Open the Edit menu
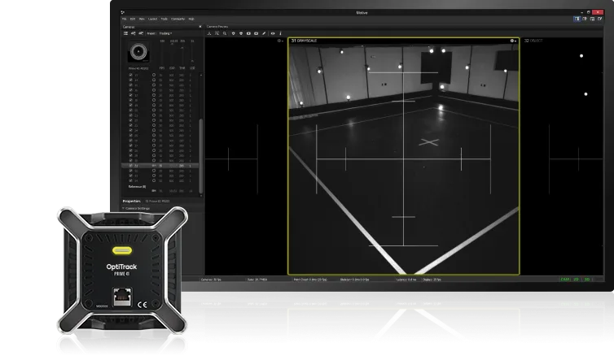 [x=133, y=19]
